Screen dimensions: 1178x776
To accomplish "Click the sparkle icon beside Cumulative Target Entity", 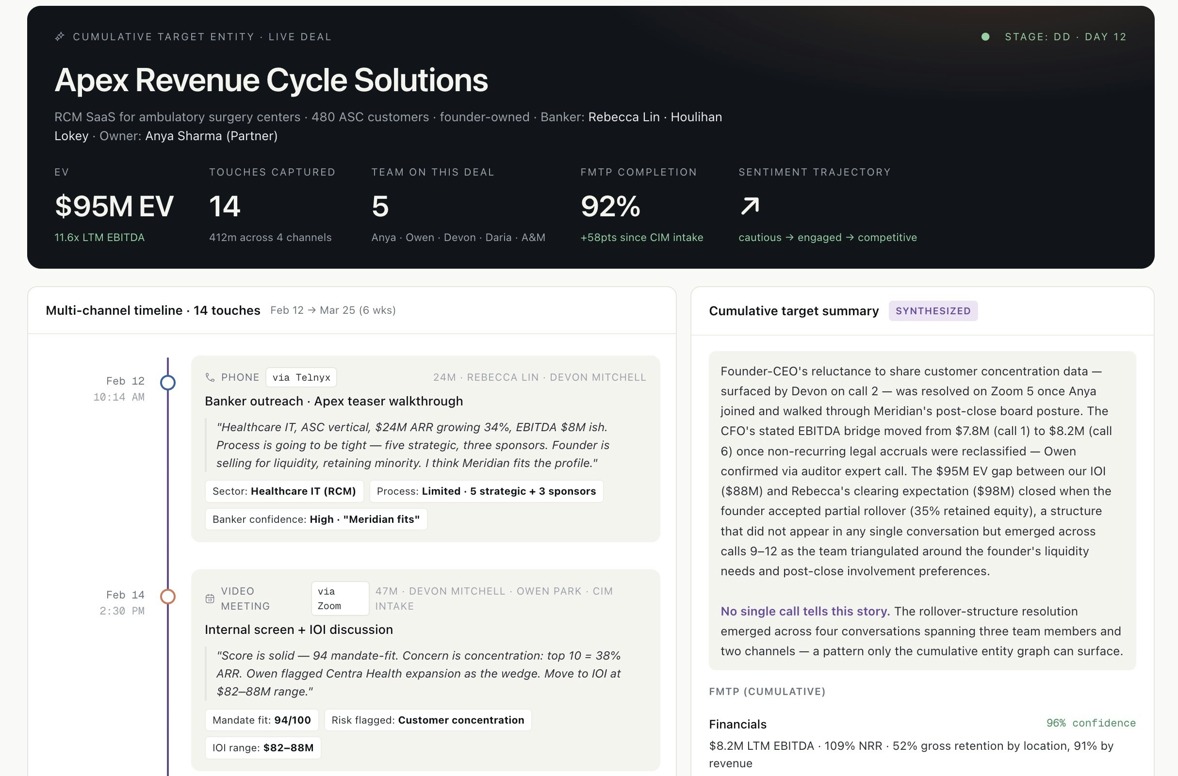I will pos(59,37).
